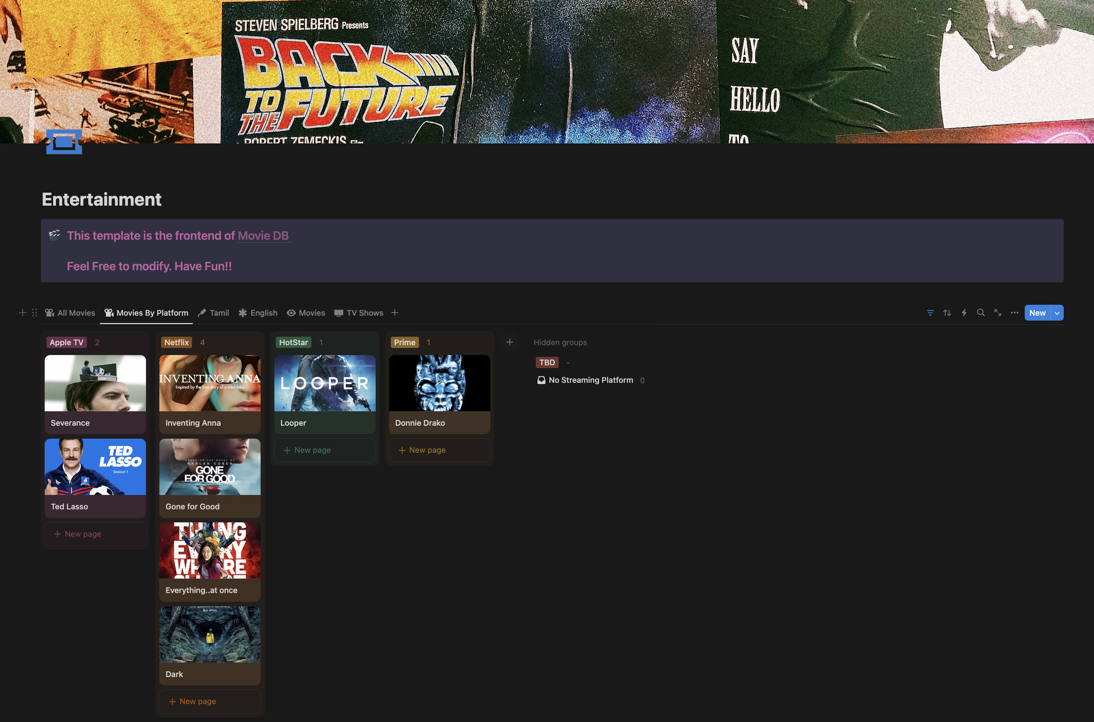The height and width of the screenshot is (722, 1094).
Task: Open database as full page icon
Action: (998, 312)
